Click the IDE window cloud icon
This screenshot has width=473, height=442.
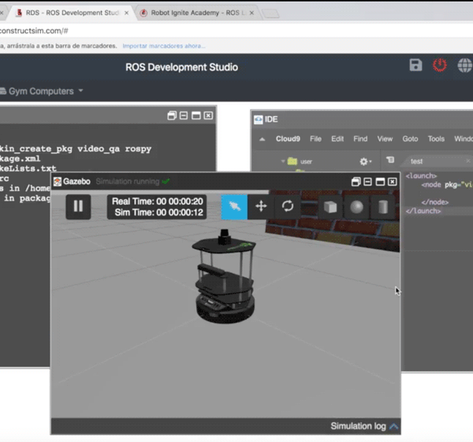259,120
